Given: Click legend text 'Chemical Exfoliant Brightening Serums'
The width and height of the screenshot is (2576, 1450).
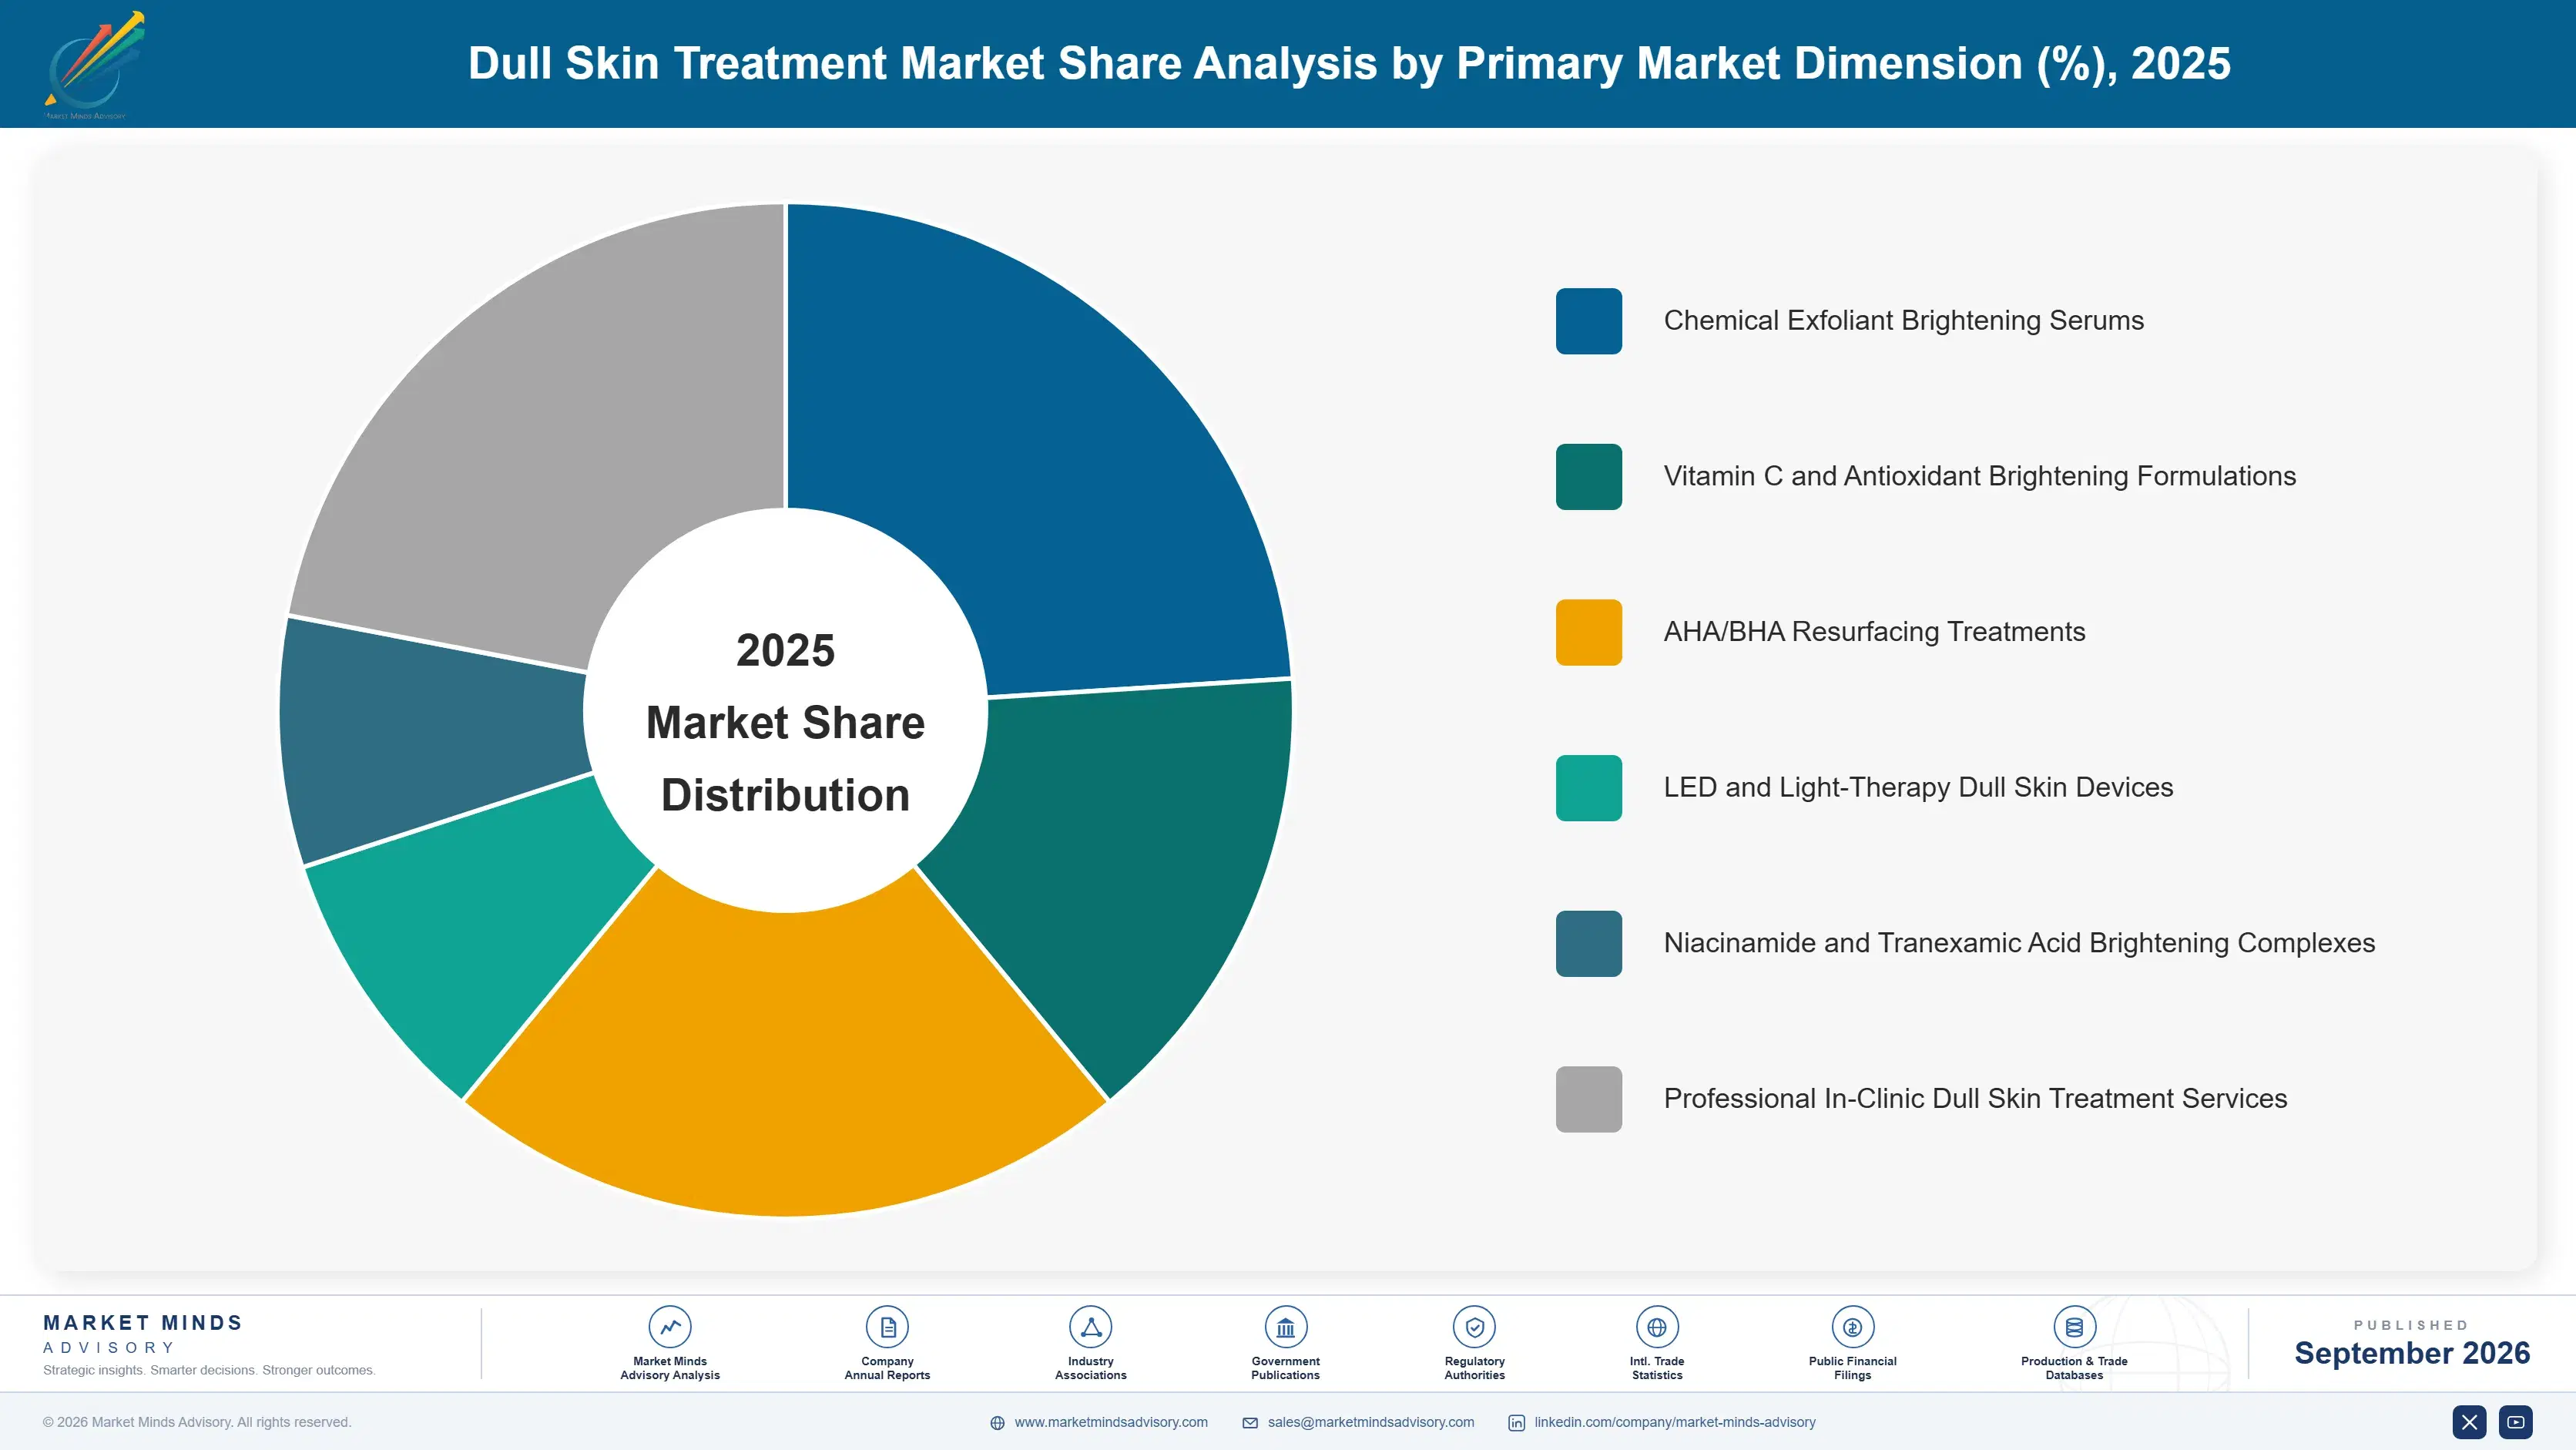Looking at the screenshot, I should [x=1903, y=321].
